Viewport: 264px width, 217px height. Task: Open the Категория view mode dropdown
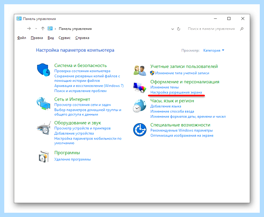click(x=214, y=50)
